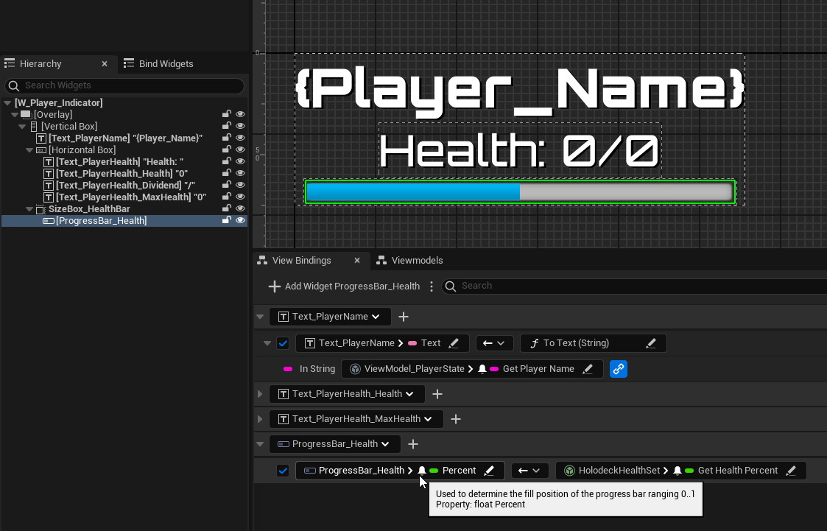Switch to the Hierarchy tab
Image resolution: width=827 pixels, height=531 pixels.
coord(41,64)
